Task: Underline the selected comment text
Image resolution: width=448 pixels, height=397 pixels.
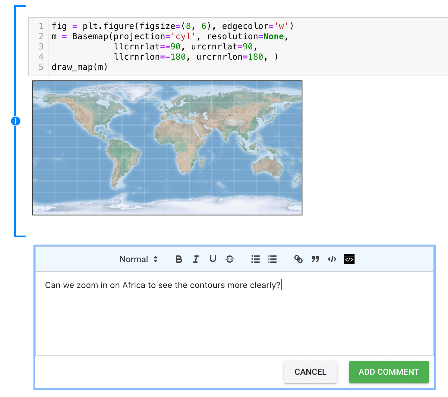Action: (213, 259)
